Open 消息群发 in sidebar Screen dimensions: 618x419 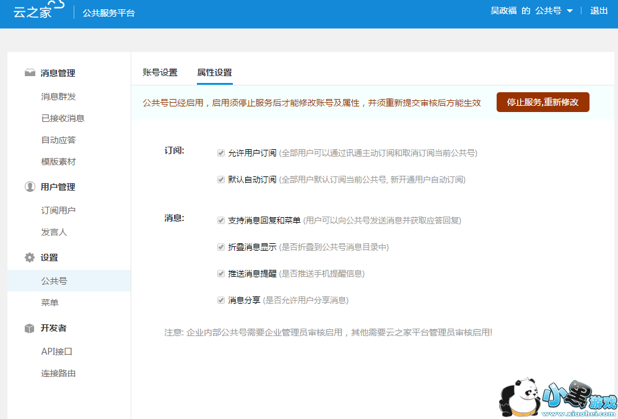58,97
